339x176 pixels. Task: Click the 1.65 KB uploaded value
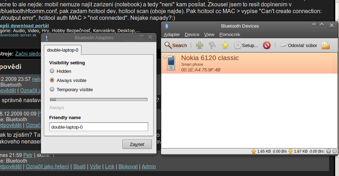pos(264,151)
